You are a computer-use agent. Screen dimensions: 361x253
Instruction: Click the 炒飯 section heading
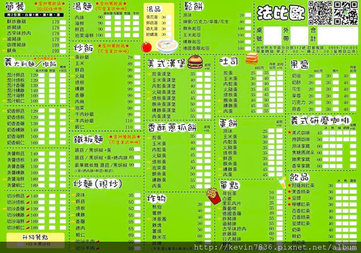click(84, 48)
